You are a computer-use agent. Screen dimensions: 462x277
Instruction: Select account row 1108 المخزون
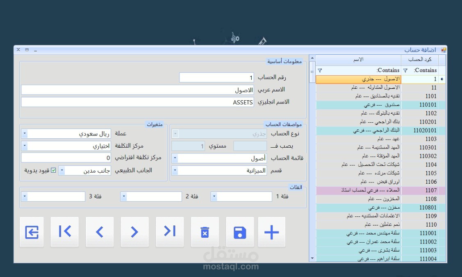click(x=380, y=199)
